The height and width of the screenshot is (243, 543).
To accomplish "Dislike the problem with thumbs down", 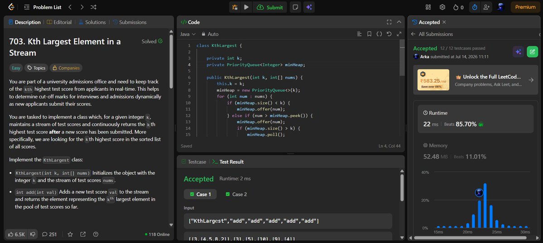I will pos(33,234).
